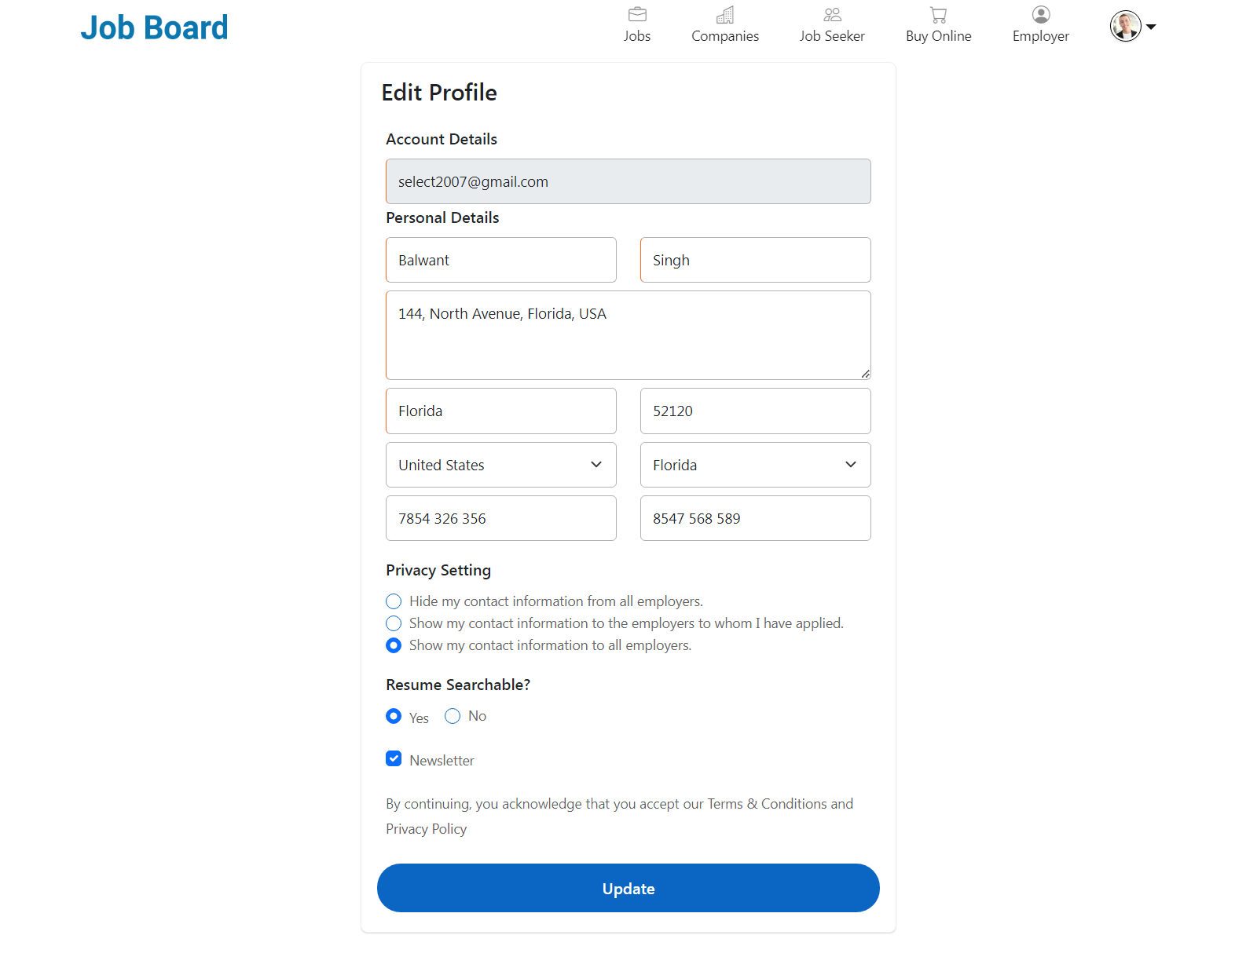Click the account avatar dropdown arrow
This screenshot has width=1257, height=957.
tap(1152, 27)
